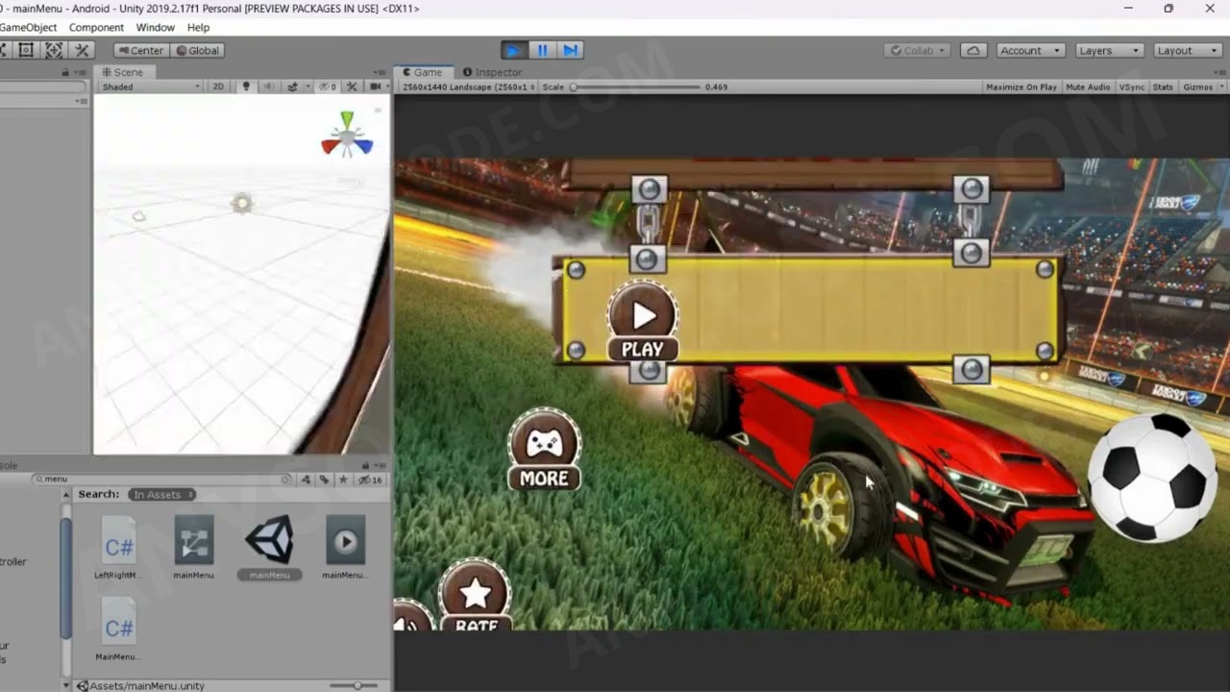Open the Layout dropdown

[1186, 50]
